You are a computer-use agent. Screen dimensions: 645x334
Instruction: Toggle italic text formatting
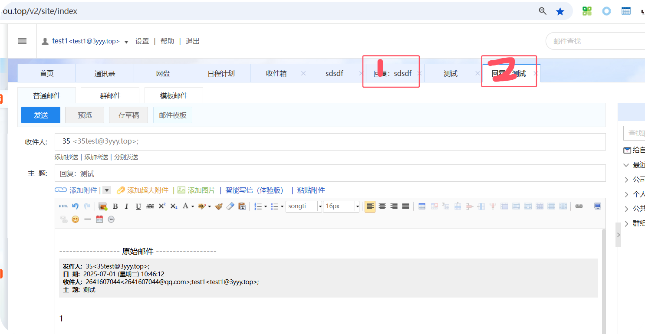point(127,206)
